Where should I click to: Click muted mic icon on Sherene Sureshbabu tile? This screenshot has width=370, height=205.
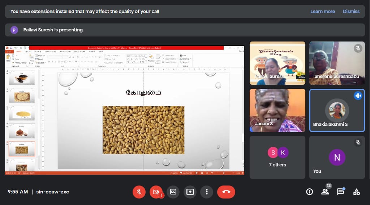click(x=358, y=48)
